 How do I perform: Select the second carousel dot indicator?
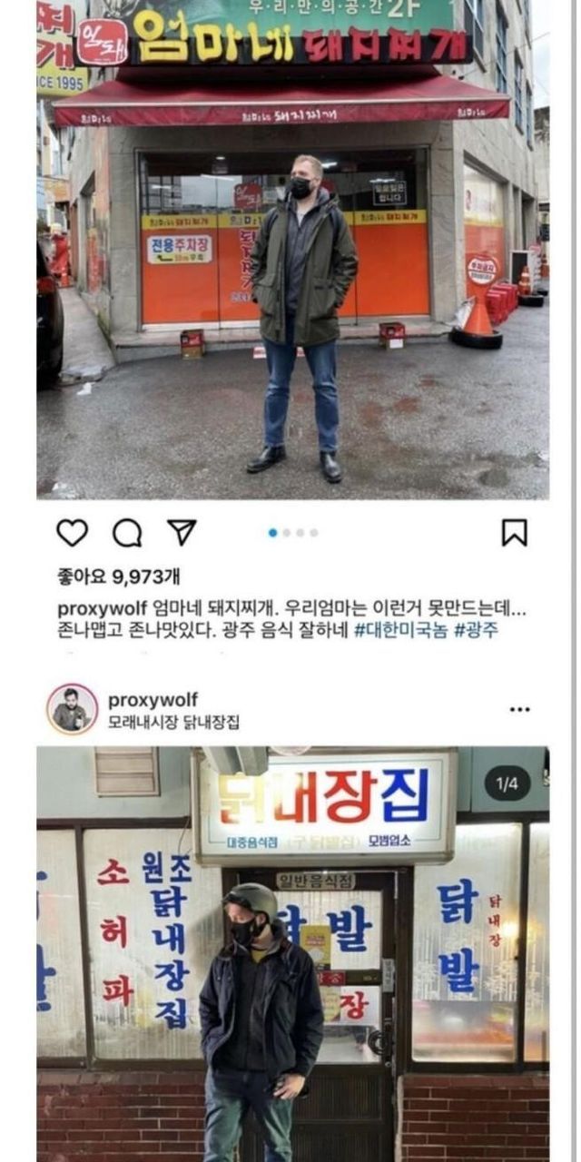click(286, 533)
